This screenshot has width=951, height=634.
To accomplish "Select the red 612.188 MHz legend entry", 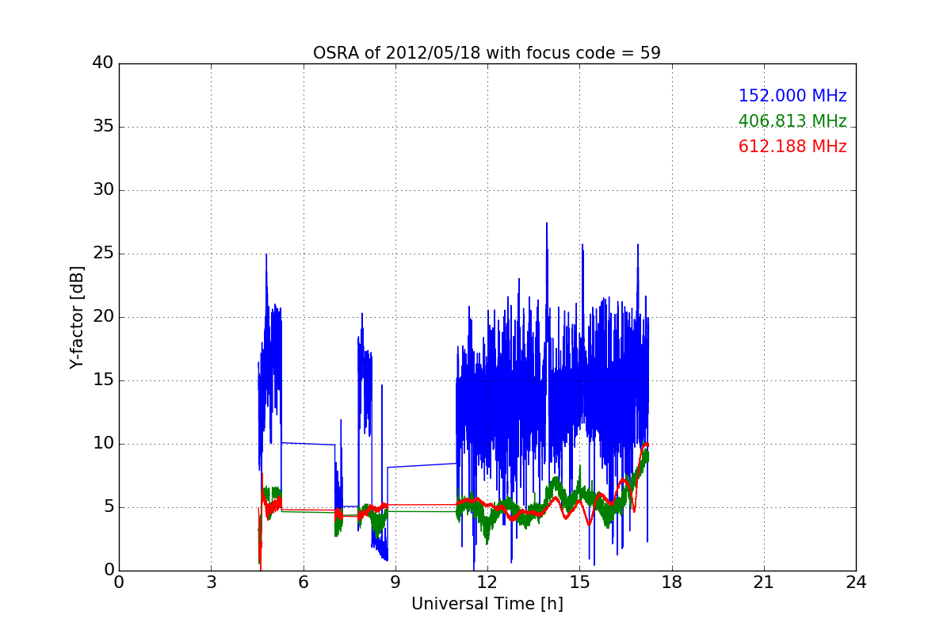I will point(792,147).
